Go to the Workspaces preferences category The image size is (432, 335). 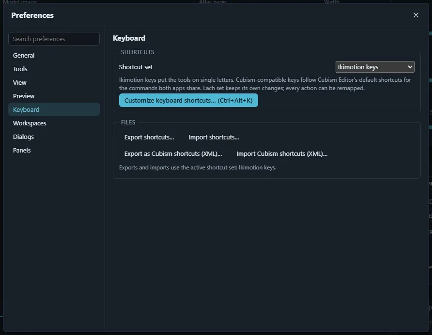pyautogui.click(x=54, y=123)
